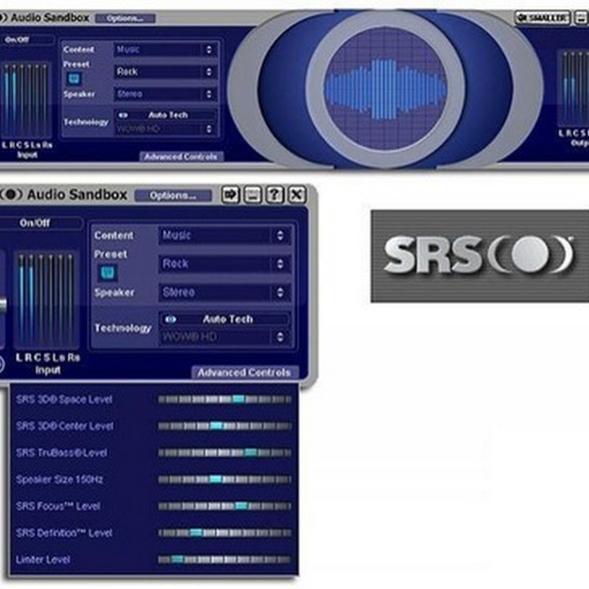Adjust SRS 3D Center Level slider
Image resolution: width=589 pixels, height=589 pixels.
tap(225, 426)
